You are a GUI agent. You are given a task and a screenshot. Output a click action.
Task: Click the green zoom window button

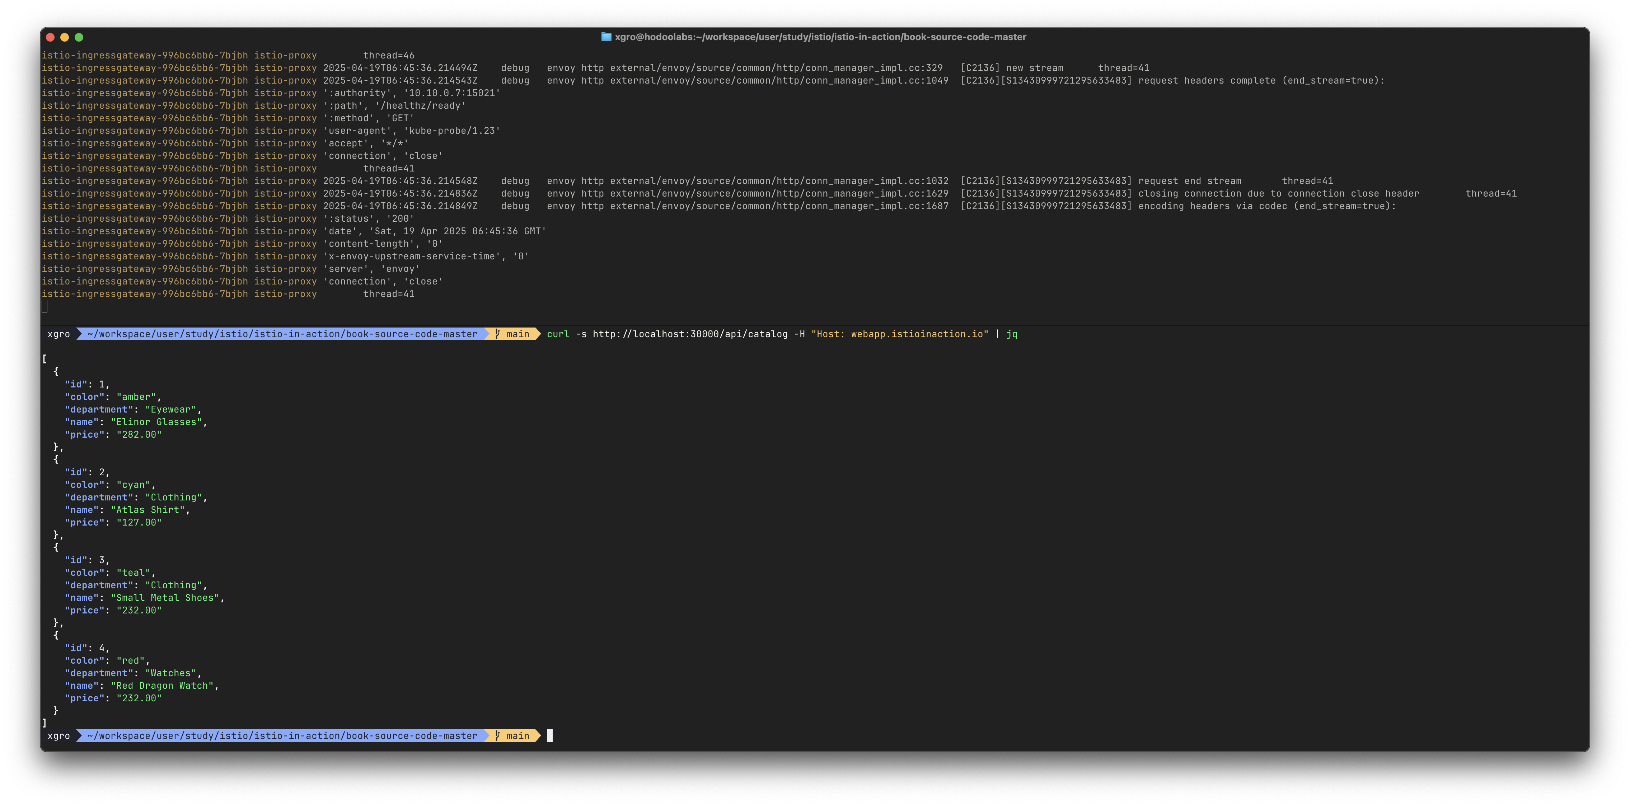pyautogui.click(x=79, y=37)
